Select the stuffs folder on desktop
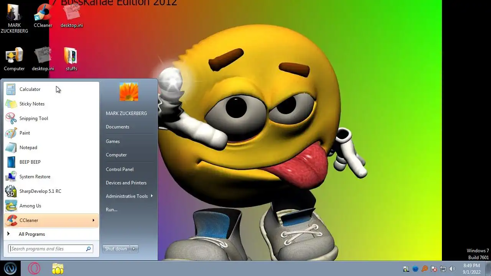The width and height of the screenshot is (491, 276). point(71,59)
